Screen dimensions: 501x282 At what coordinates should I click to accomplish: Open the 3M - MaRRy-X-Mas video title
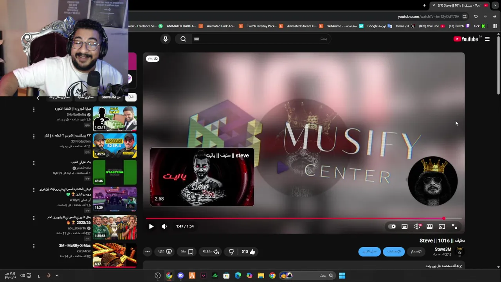(75, 246)
